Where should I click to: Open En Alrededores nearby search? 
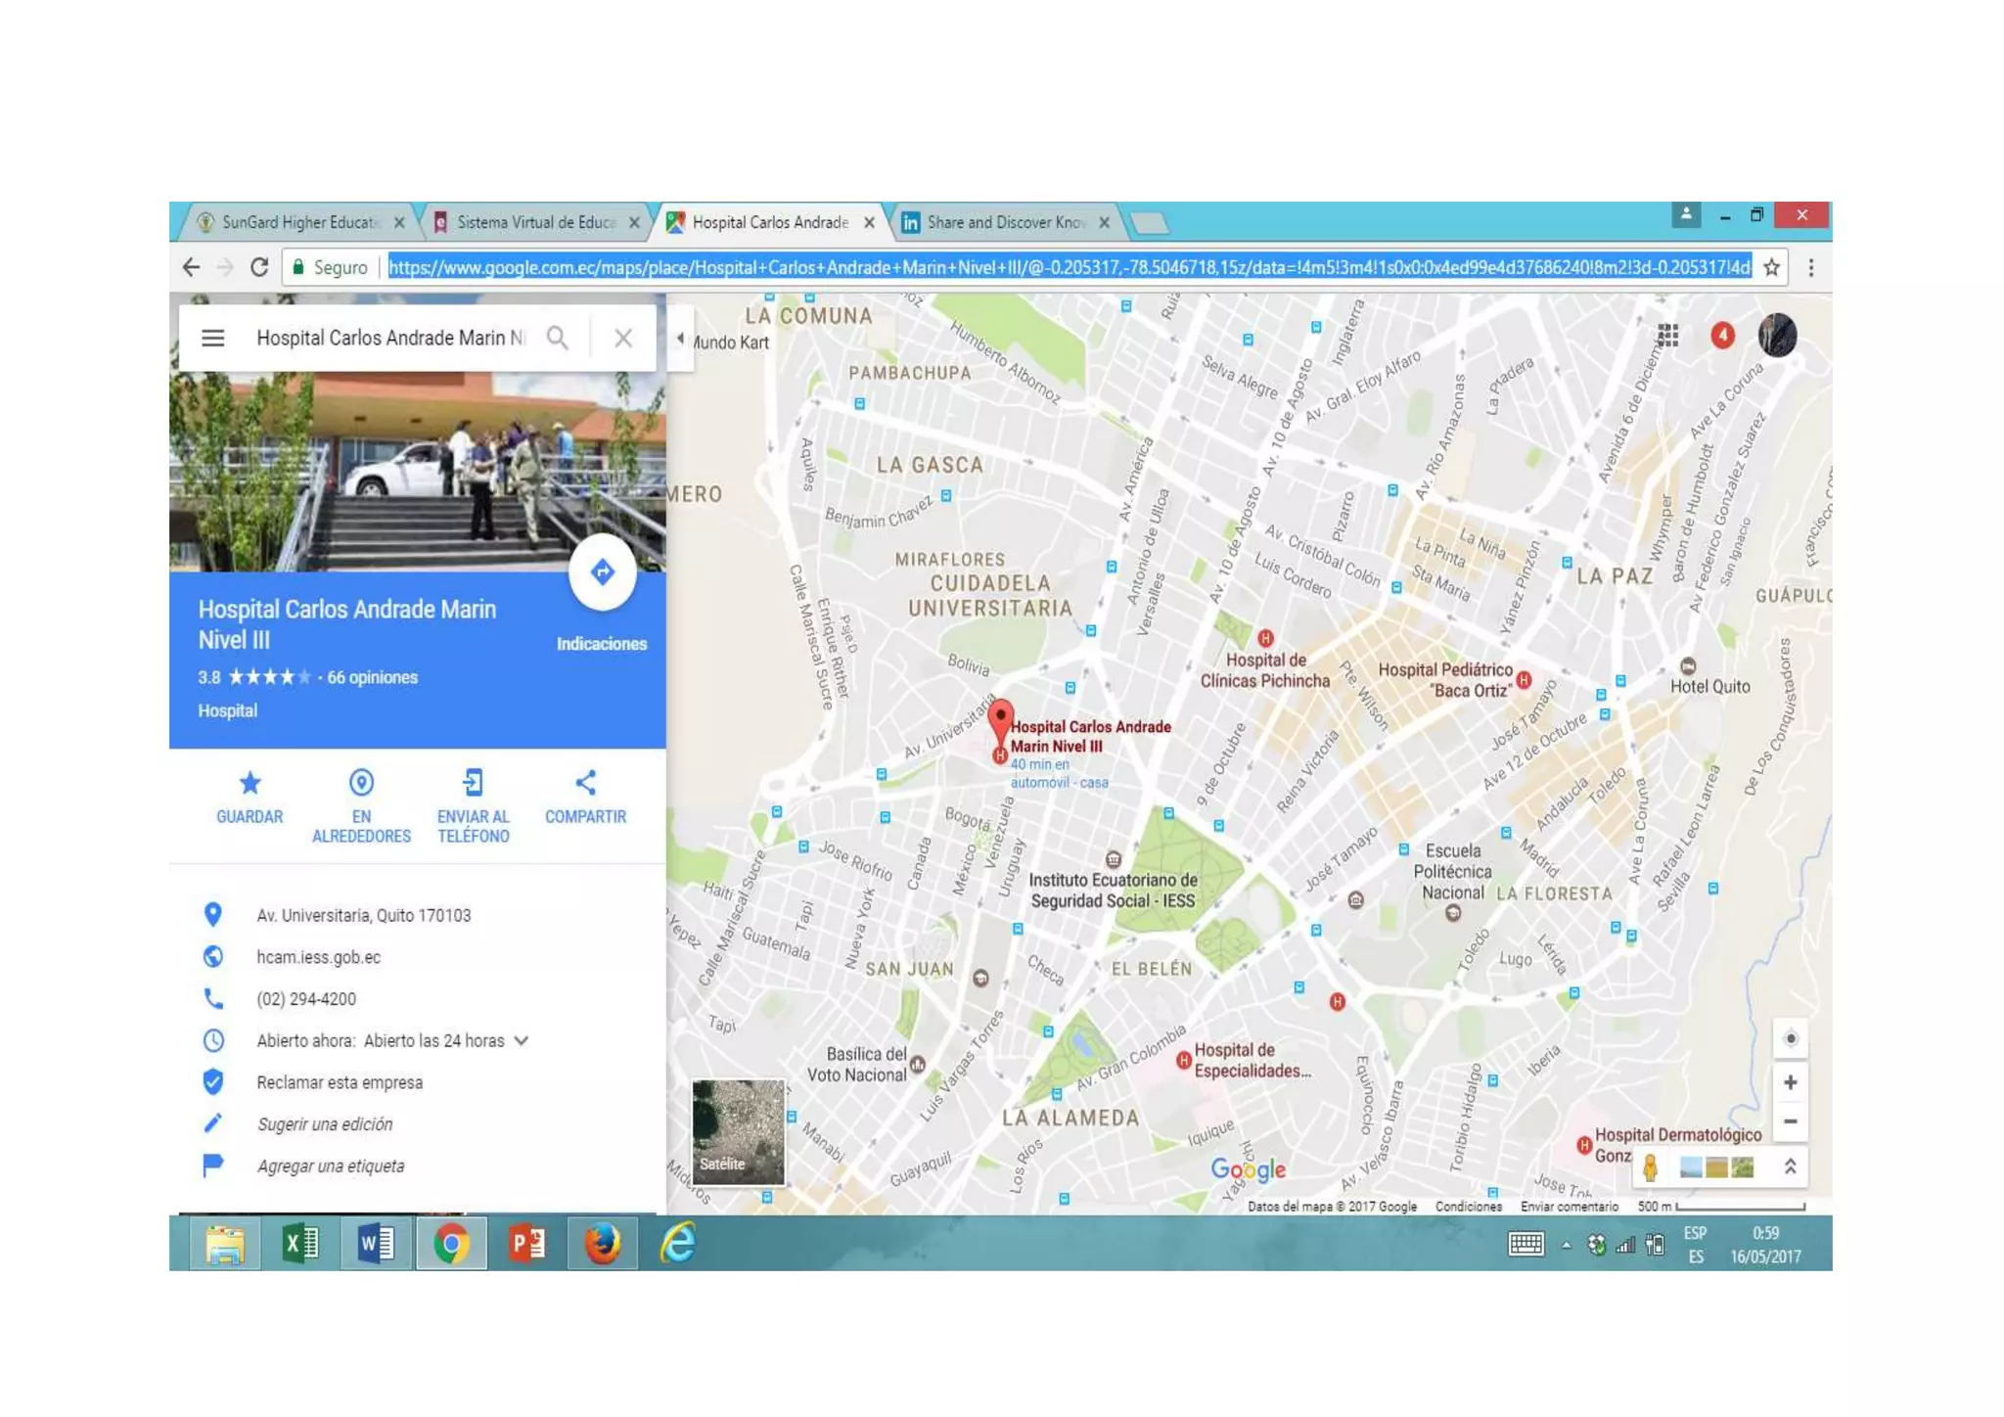pos(361,783)
